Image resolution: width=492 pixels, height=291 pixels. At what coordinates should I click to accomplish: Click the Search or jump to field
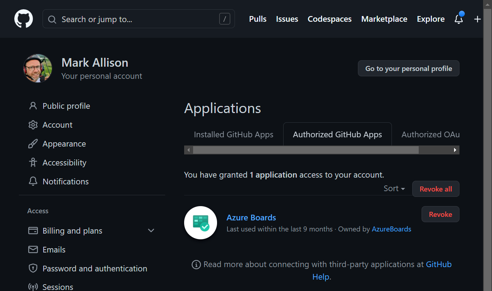click(x=139, y=19)
